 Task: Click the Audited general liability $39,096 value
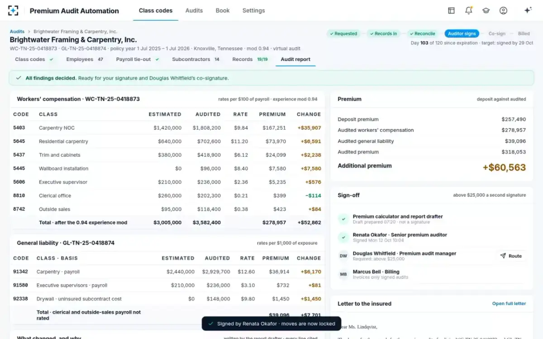[x=515, y=141]
